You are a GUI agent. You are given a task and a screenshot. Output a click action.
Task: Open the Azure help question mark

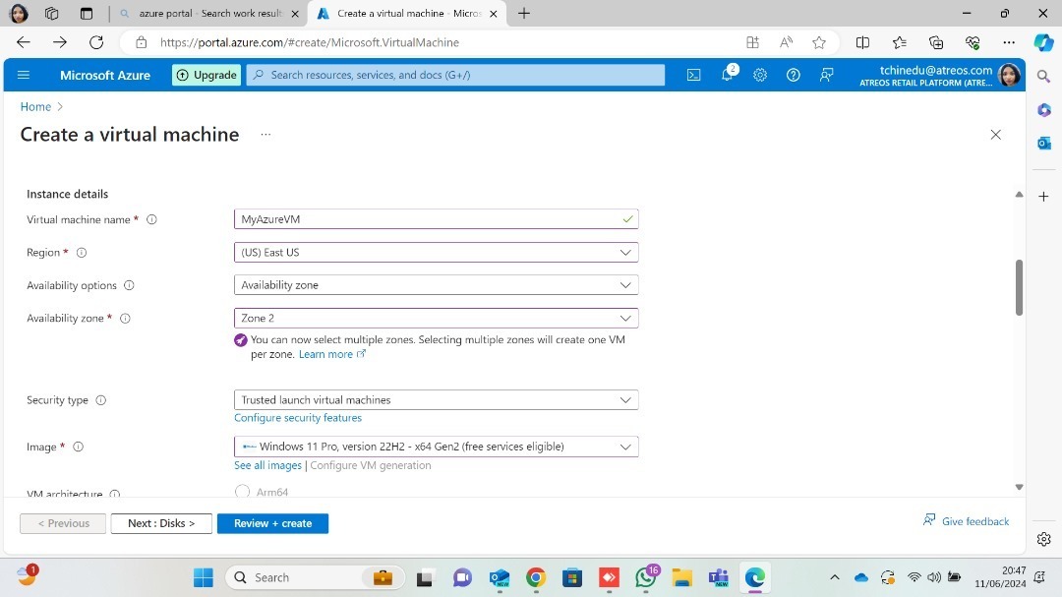tap(794, 75)
